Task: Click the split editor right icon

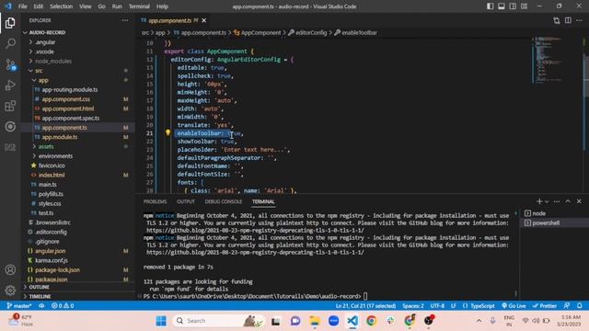Action: pyautogui.click(x=568, y=20)
